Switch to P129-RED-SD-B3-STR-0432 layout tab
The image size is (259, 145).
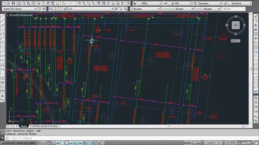coord(44,126)
